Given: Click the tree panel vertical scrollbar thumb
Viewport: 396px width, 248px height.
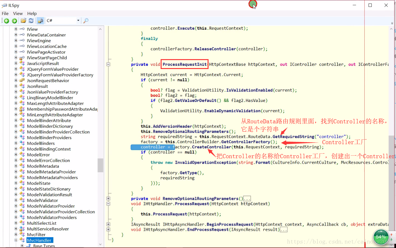Looking at the screenshot, I should tap(100, 165).
